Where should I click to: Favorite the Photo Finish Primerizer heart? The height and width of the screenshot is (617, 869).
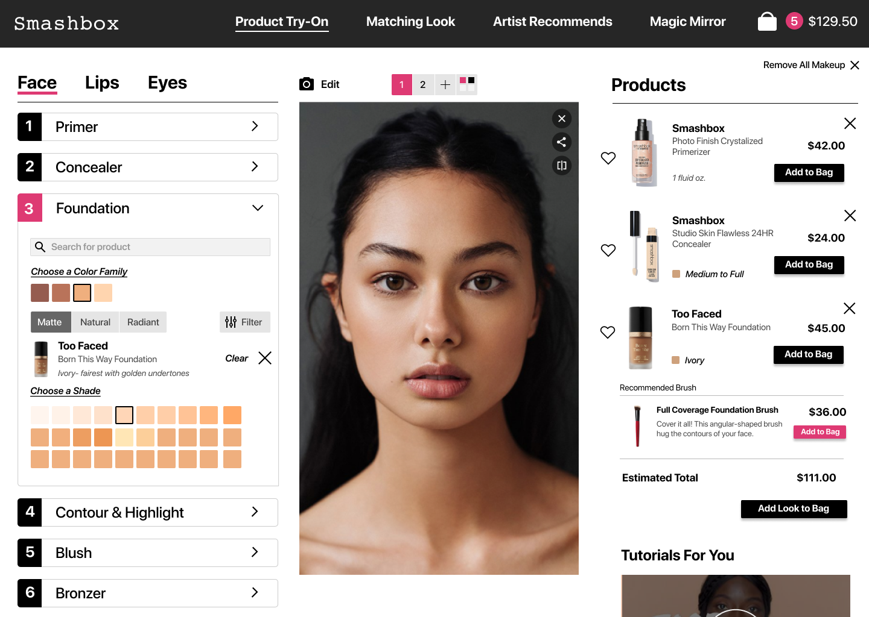(608, 158)
